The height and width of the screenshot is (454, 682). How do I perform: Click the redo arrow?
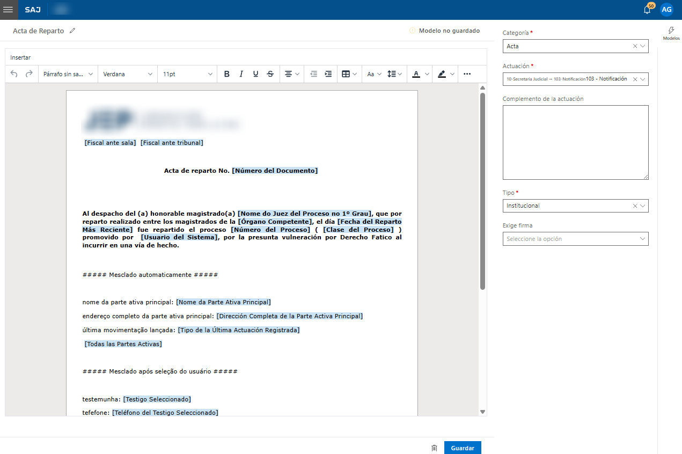click(29, 74)
